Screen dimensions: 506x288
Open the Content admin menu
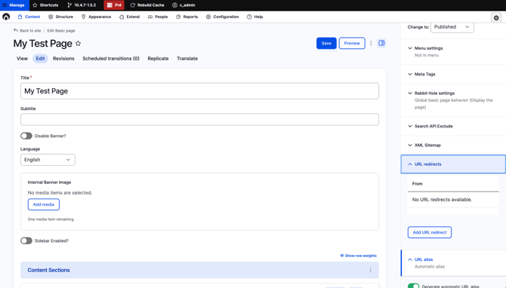coord(29,17)
